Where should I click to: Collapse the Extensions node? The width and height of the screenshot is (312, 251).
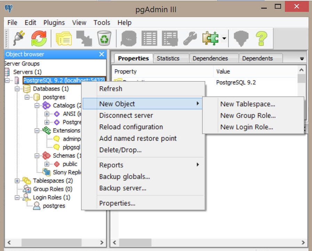click(x=37, y=131)
